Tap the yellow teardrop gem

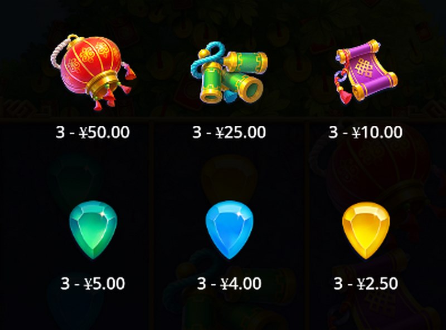[366, 230]
